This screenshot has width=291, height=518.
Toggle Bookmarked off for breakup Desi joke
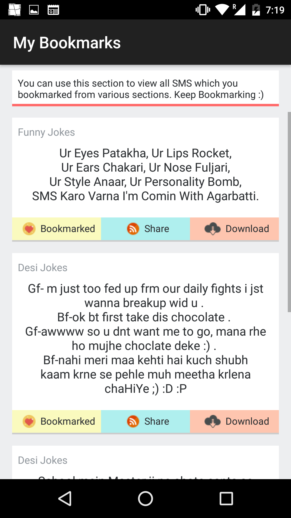(x=57, y=421)
